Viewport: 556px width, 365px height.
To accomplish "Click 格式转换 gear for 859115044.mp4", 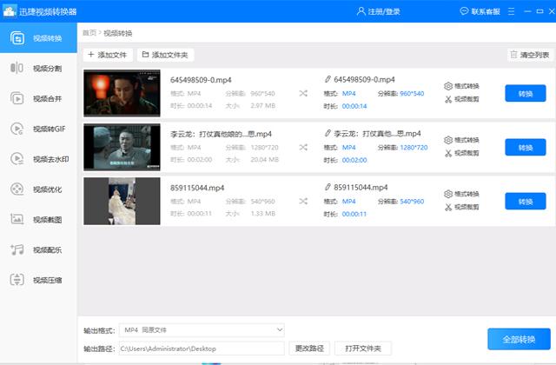I will click(448, 194).
